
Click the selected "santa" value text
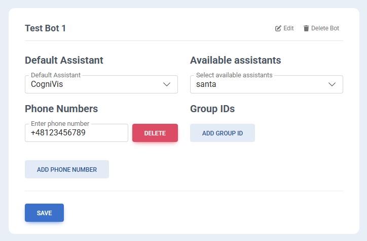tap(206, 84)
